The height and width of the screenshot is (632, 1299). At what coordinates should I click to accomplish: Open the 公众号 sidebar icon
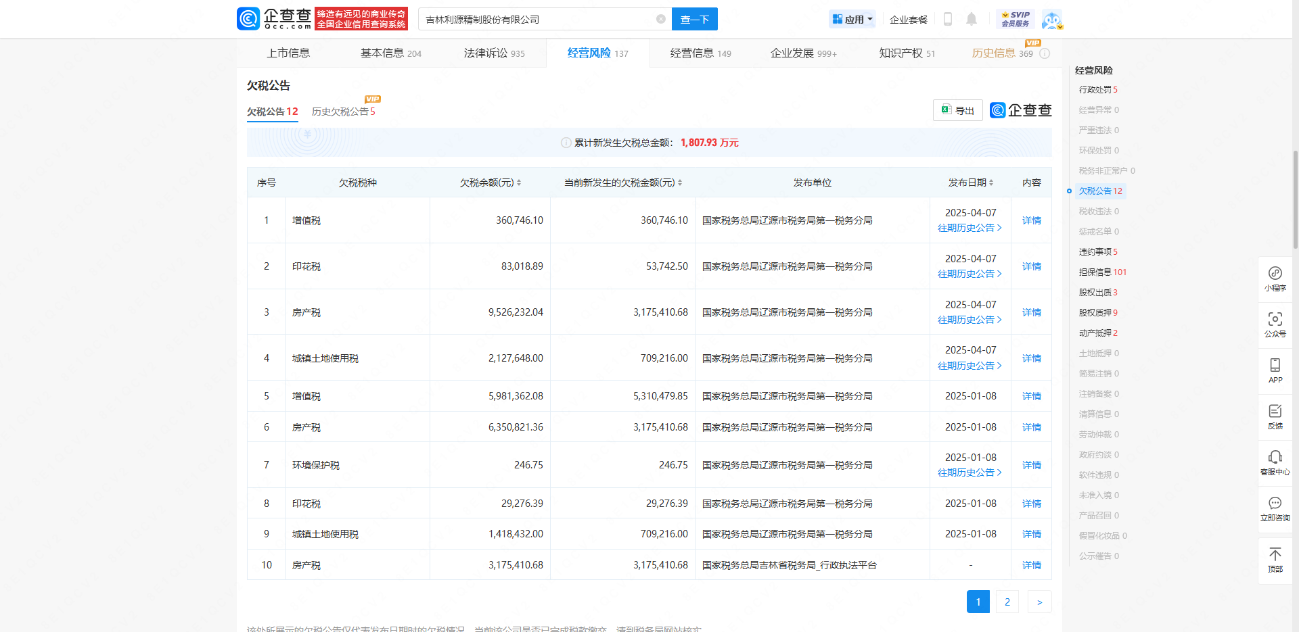1275,324
